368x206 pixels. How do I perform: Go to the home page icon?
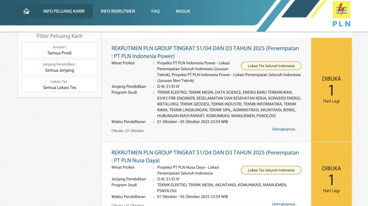[26, 11]
